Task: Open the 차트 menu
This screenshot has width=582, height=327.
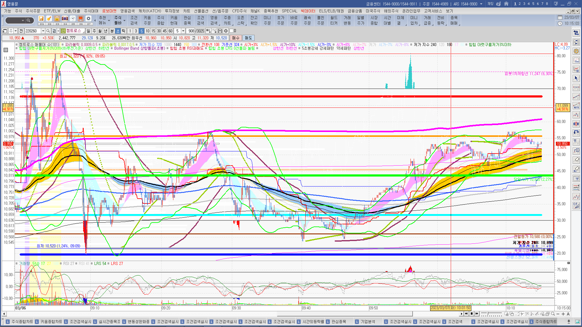Action: coord(186,11)
